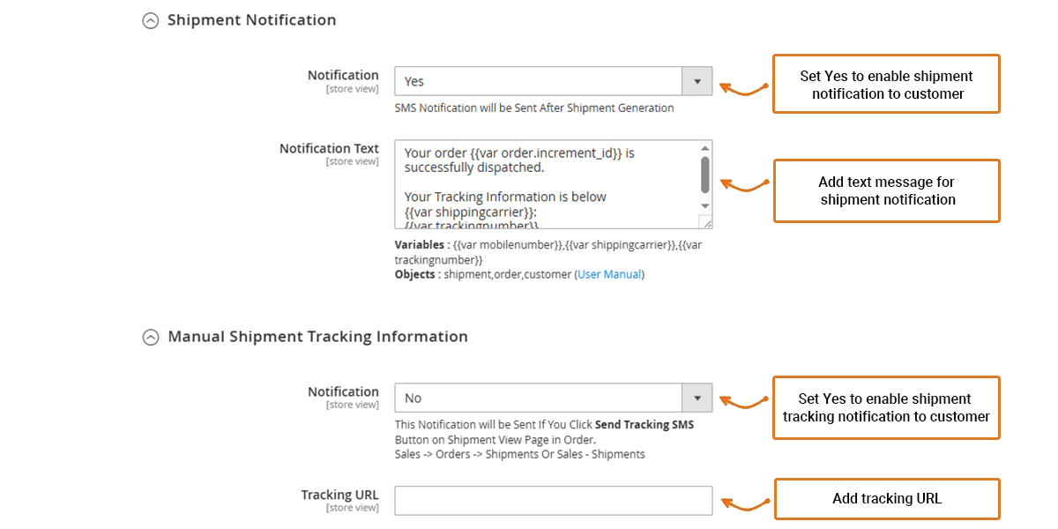Click 'Add text message for shipment notification' callout
Image resolution: width=1058 pixels, height=529 pixels.
pos(887,190)
